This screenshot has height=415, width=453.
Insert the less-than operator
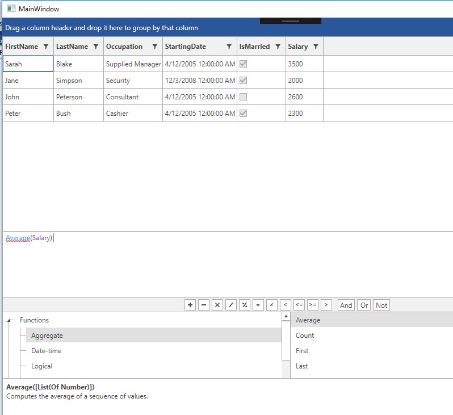click(285, 305)
